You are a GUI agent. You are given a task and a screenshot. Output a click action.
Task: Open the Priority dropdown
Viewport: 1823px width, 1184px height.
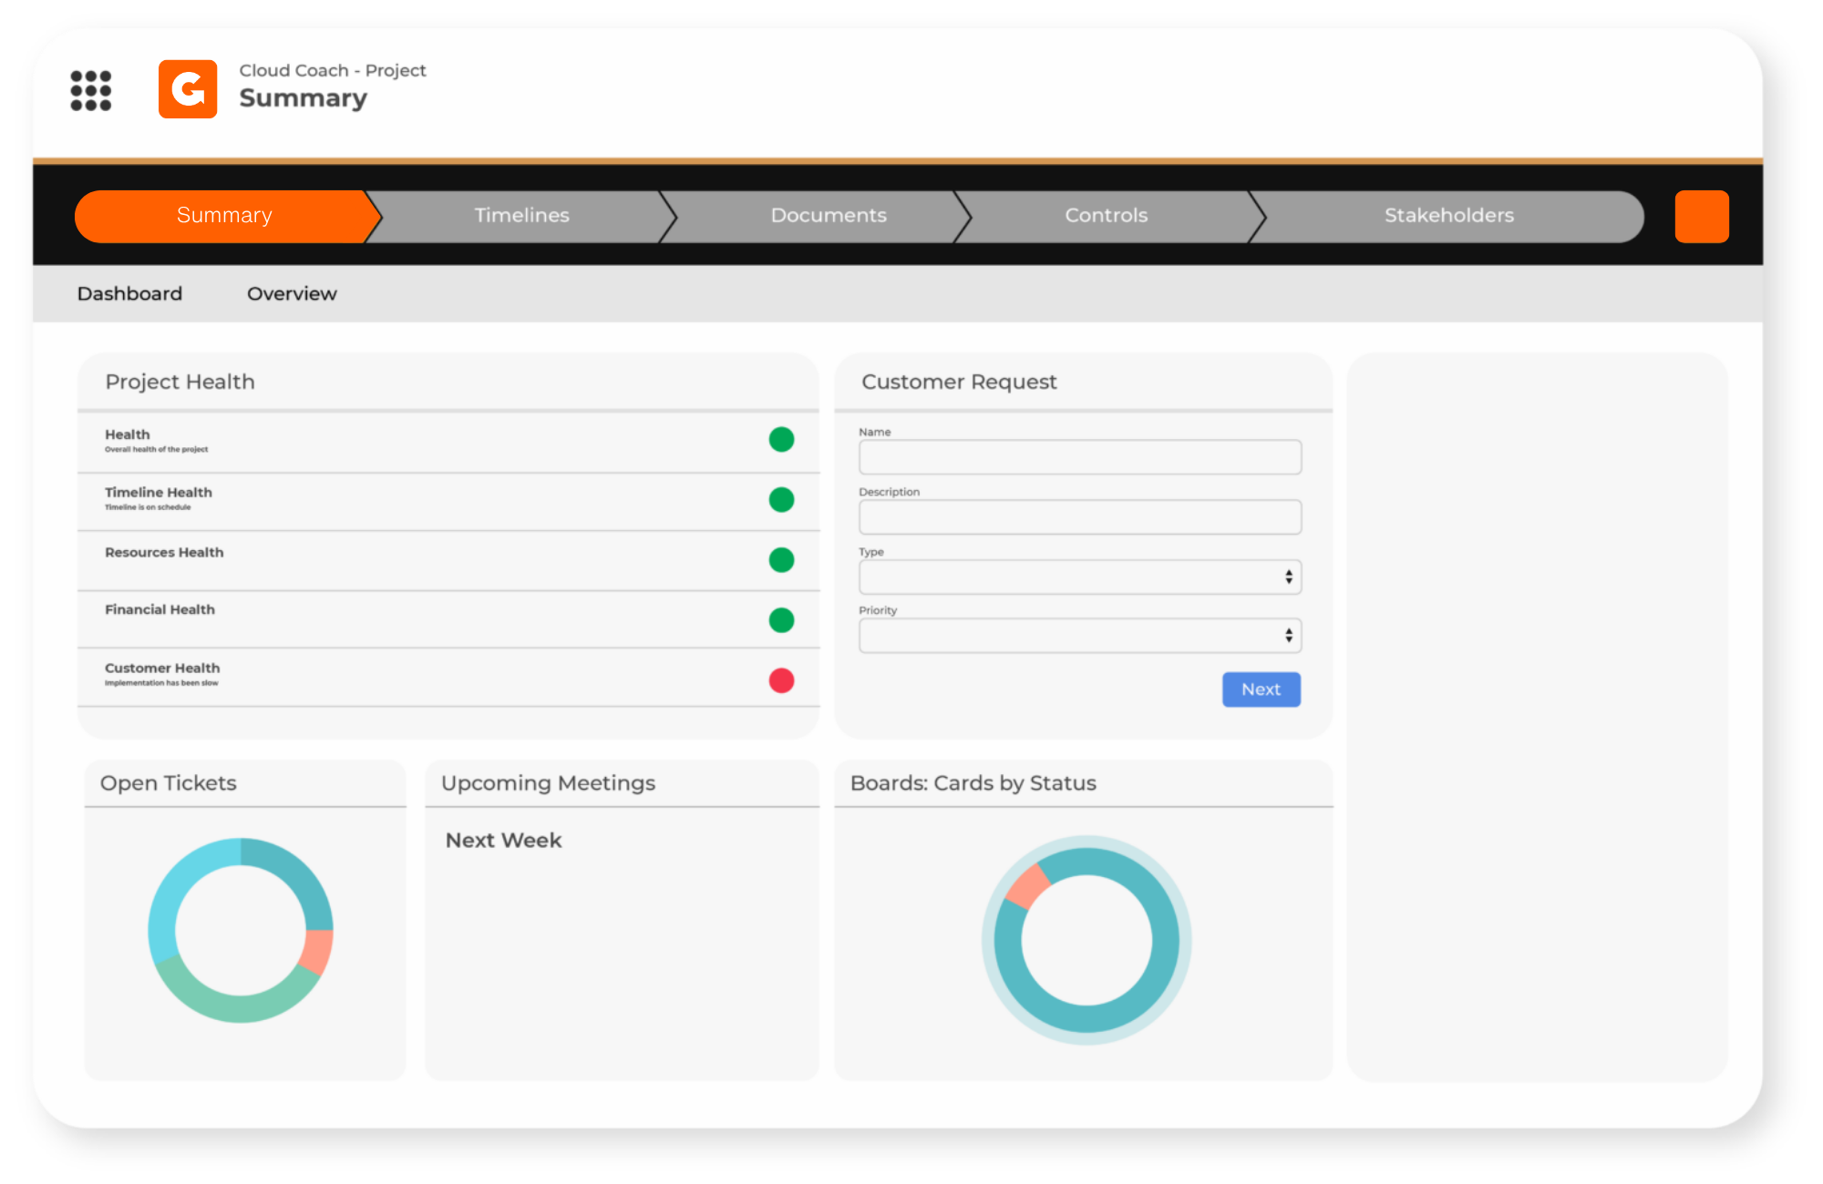(x=1080, y=635)
